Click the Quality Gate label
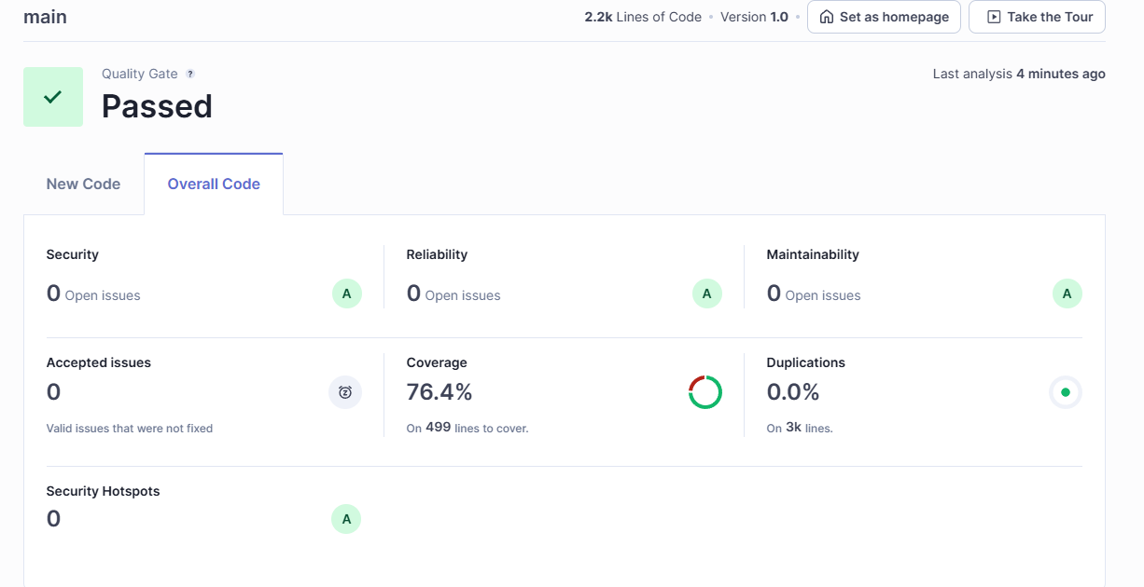The width and height of the screenshot is (1144, 587). click(x=140, y=74)
